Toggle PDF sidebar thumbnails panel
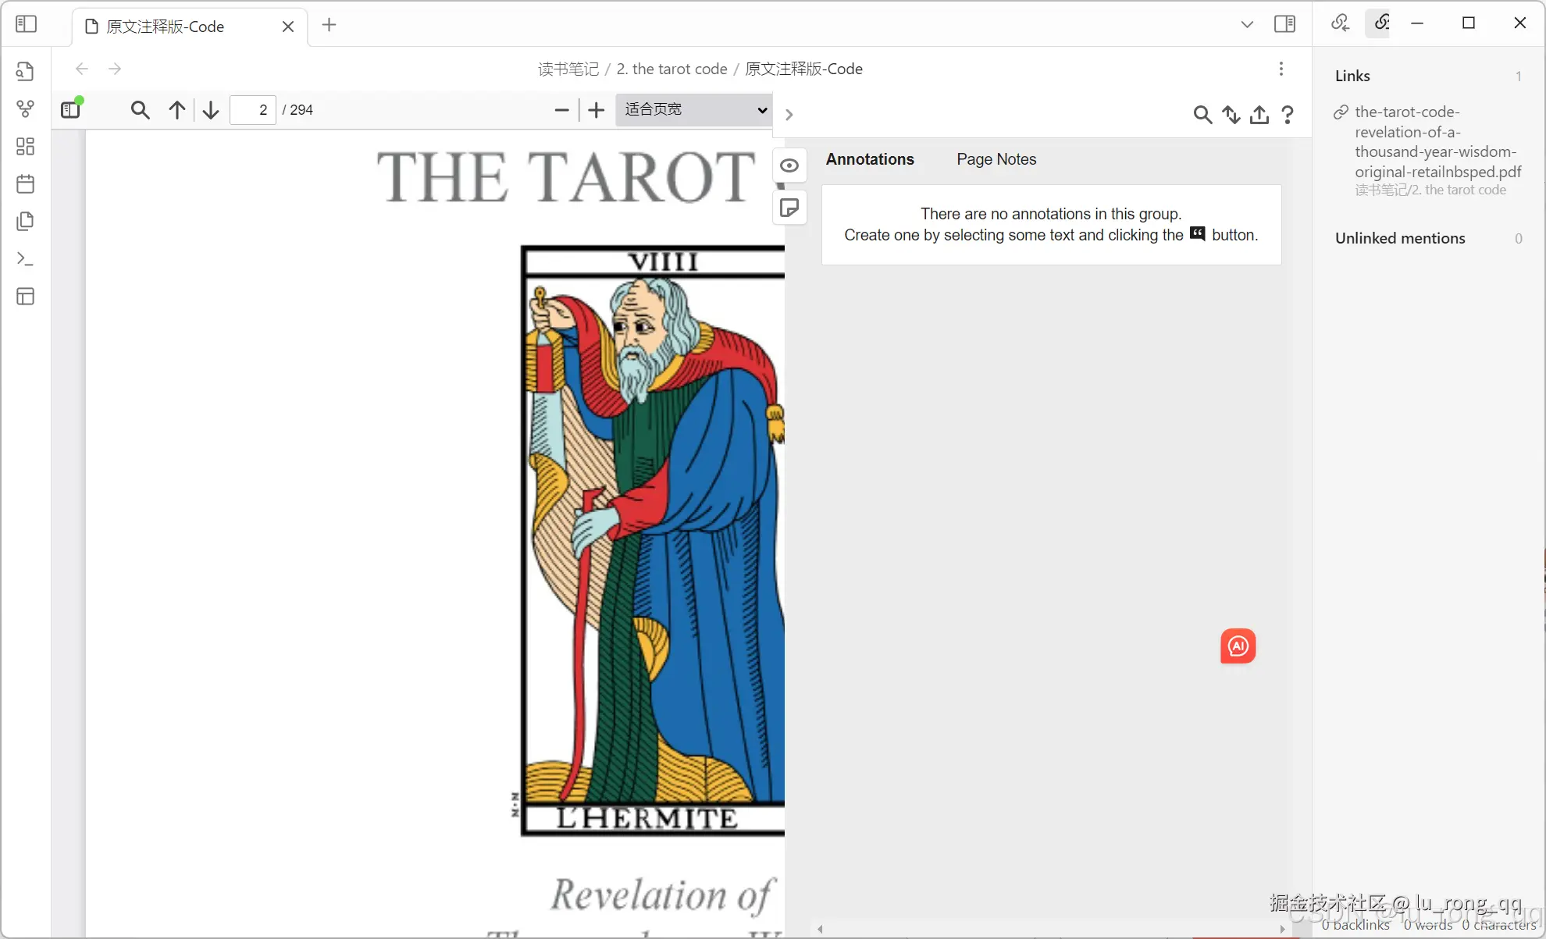 (x=71, y=110)
